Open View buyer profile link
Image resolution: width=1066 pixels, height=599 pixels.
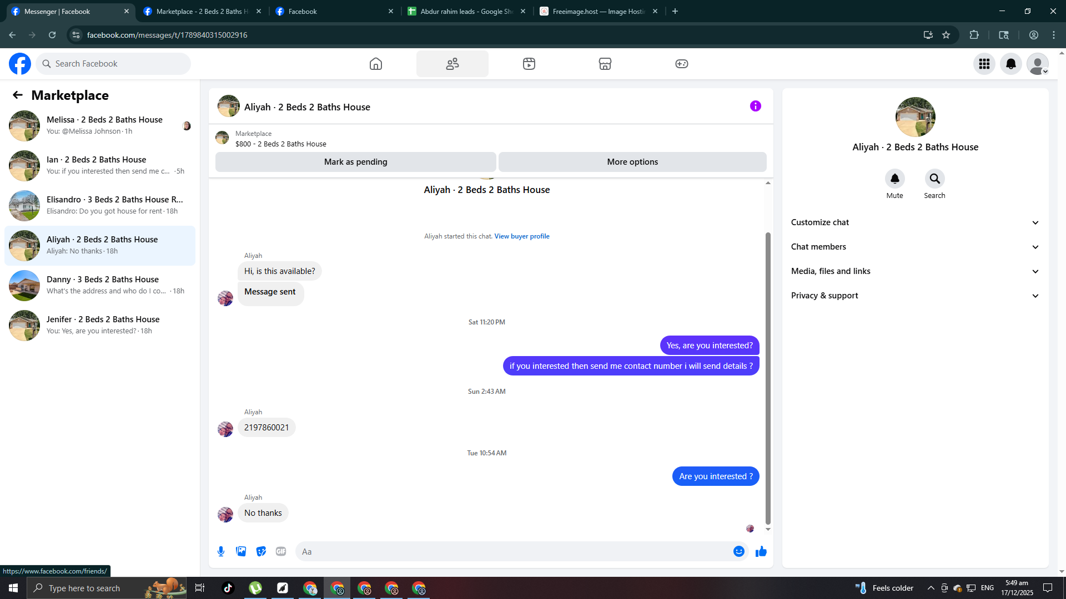click(521, 236)
